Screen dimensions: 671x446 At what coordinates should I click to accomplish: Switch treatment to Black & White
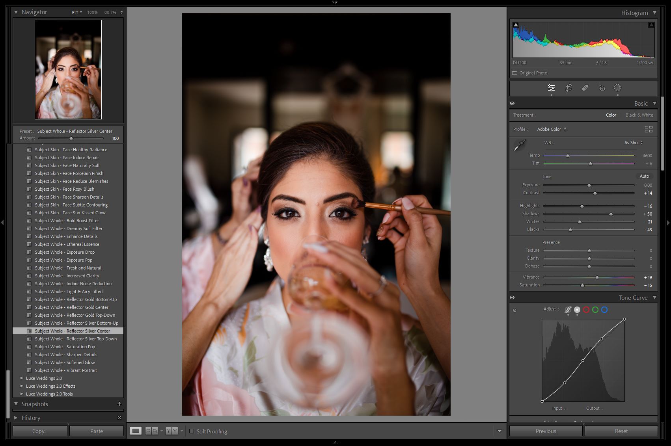(639, 115)
